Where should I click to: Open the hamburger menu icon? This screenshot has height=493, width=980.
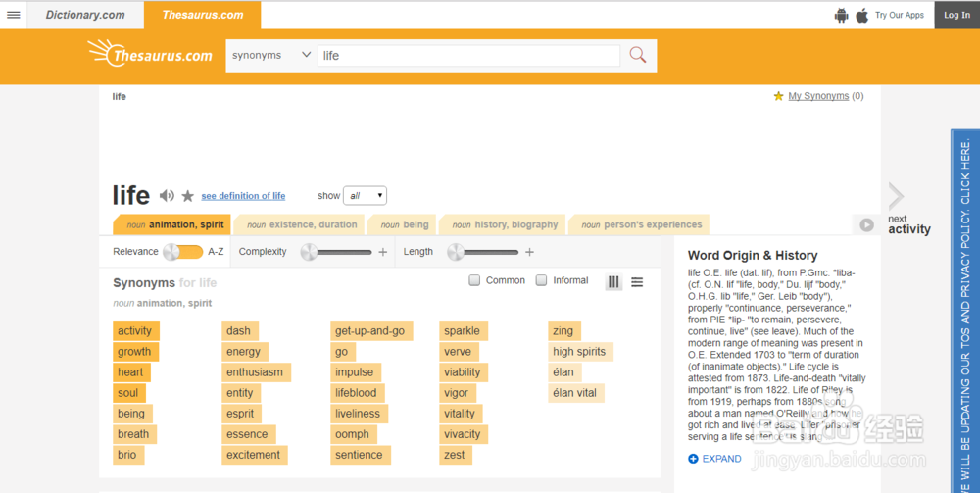tap(13, 15)
